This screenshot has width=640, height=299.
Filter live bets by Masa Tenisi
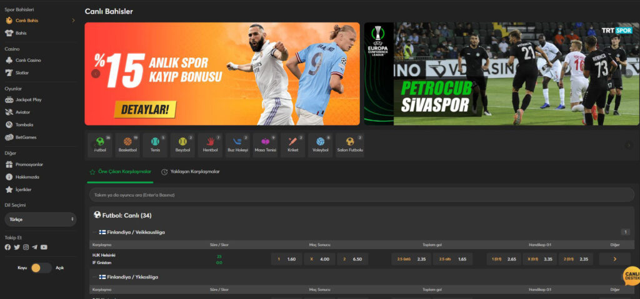click(x=265, y=145)
